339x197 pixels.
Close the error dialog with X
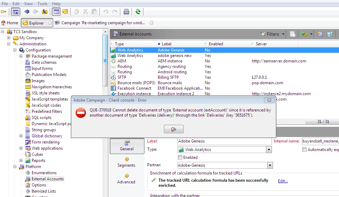[x=269, y=100]
